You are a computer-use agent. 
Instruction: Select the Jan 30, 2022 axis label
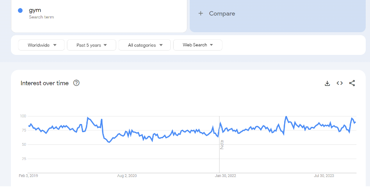(x=225, y=176)
